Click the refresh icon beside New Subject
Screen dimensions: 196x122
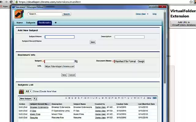pos(35,99)
